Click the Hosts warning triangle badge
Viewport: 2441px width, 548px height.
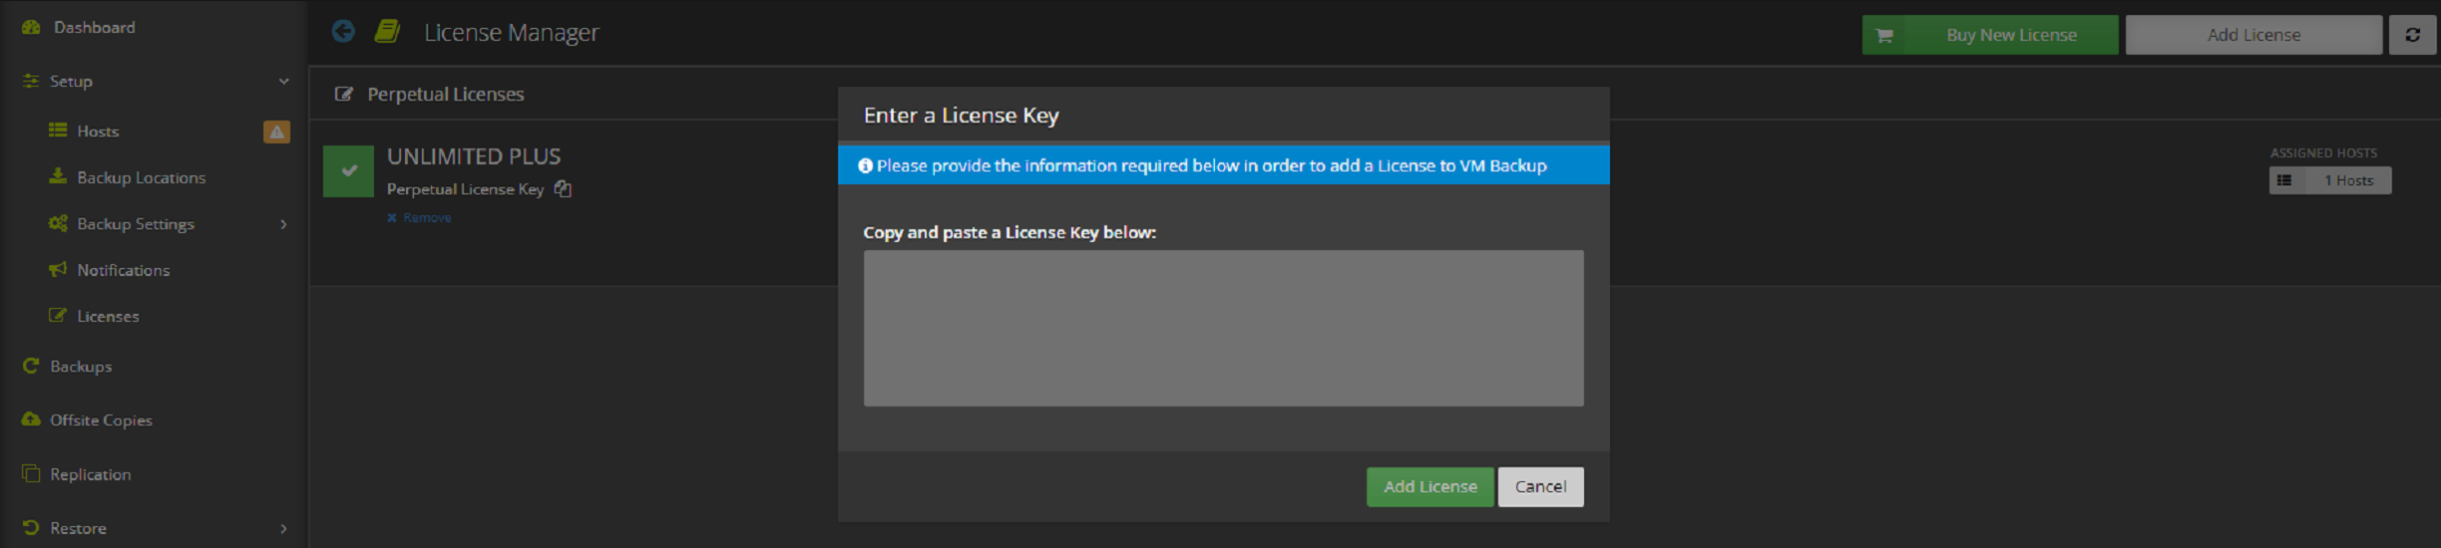(276, 132)
